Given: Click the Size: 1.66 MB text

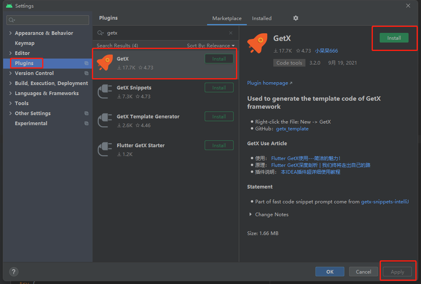Looking at the screenshot, I should [x=262, y=233].
